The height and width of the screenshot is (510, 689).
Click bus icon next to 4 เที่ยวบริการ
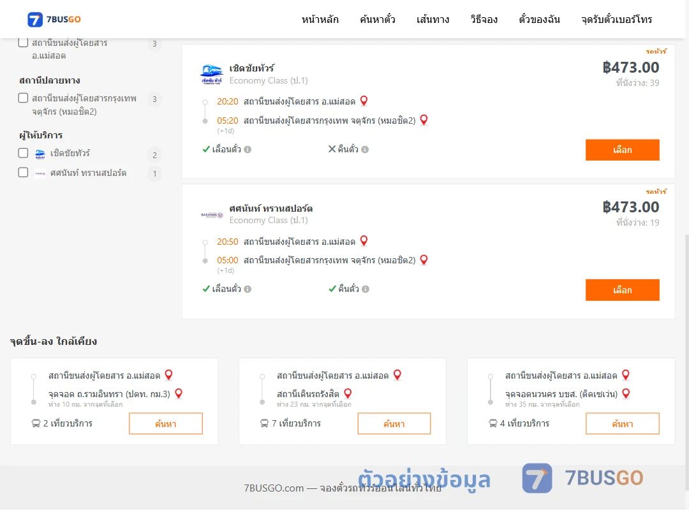pyautogui.click(x=493, y=423)
